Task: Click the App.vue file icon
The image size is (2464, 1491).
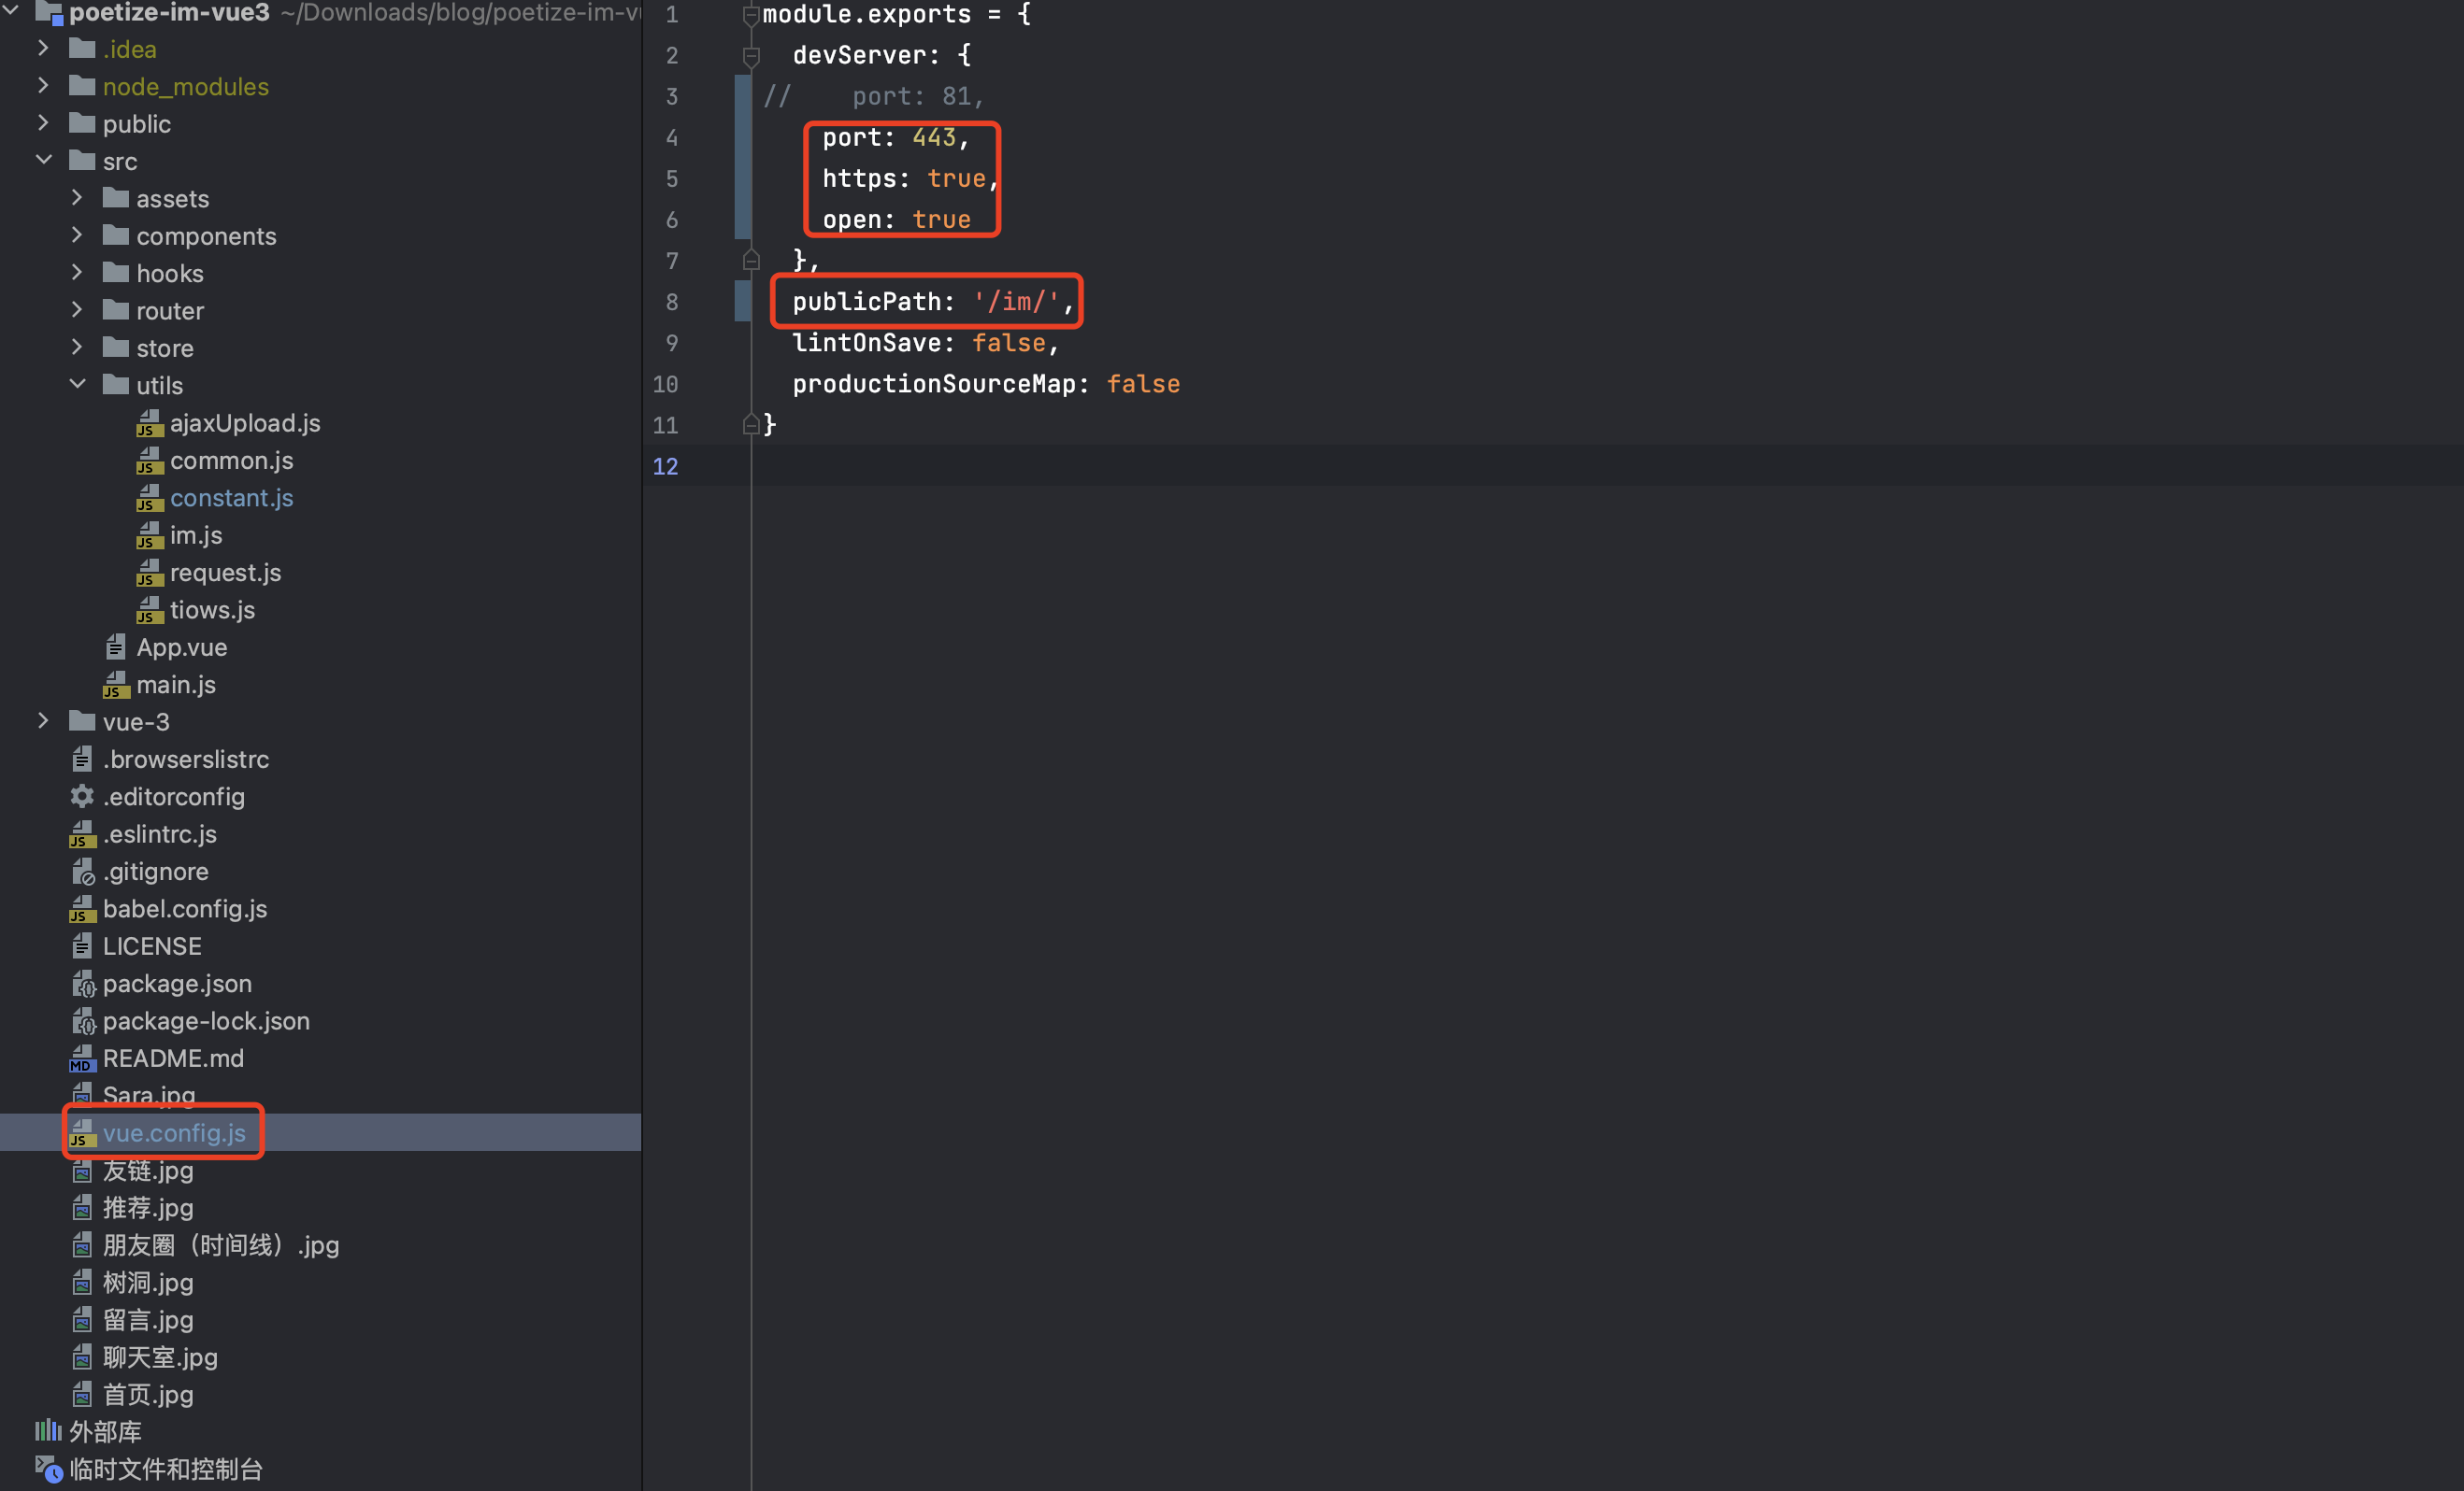Action: tap(116, 647)
